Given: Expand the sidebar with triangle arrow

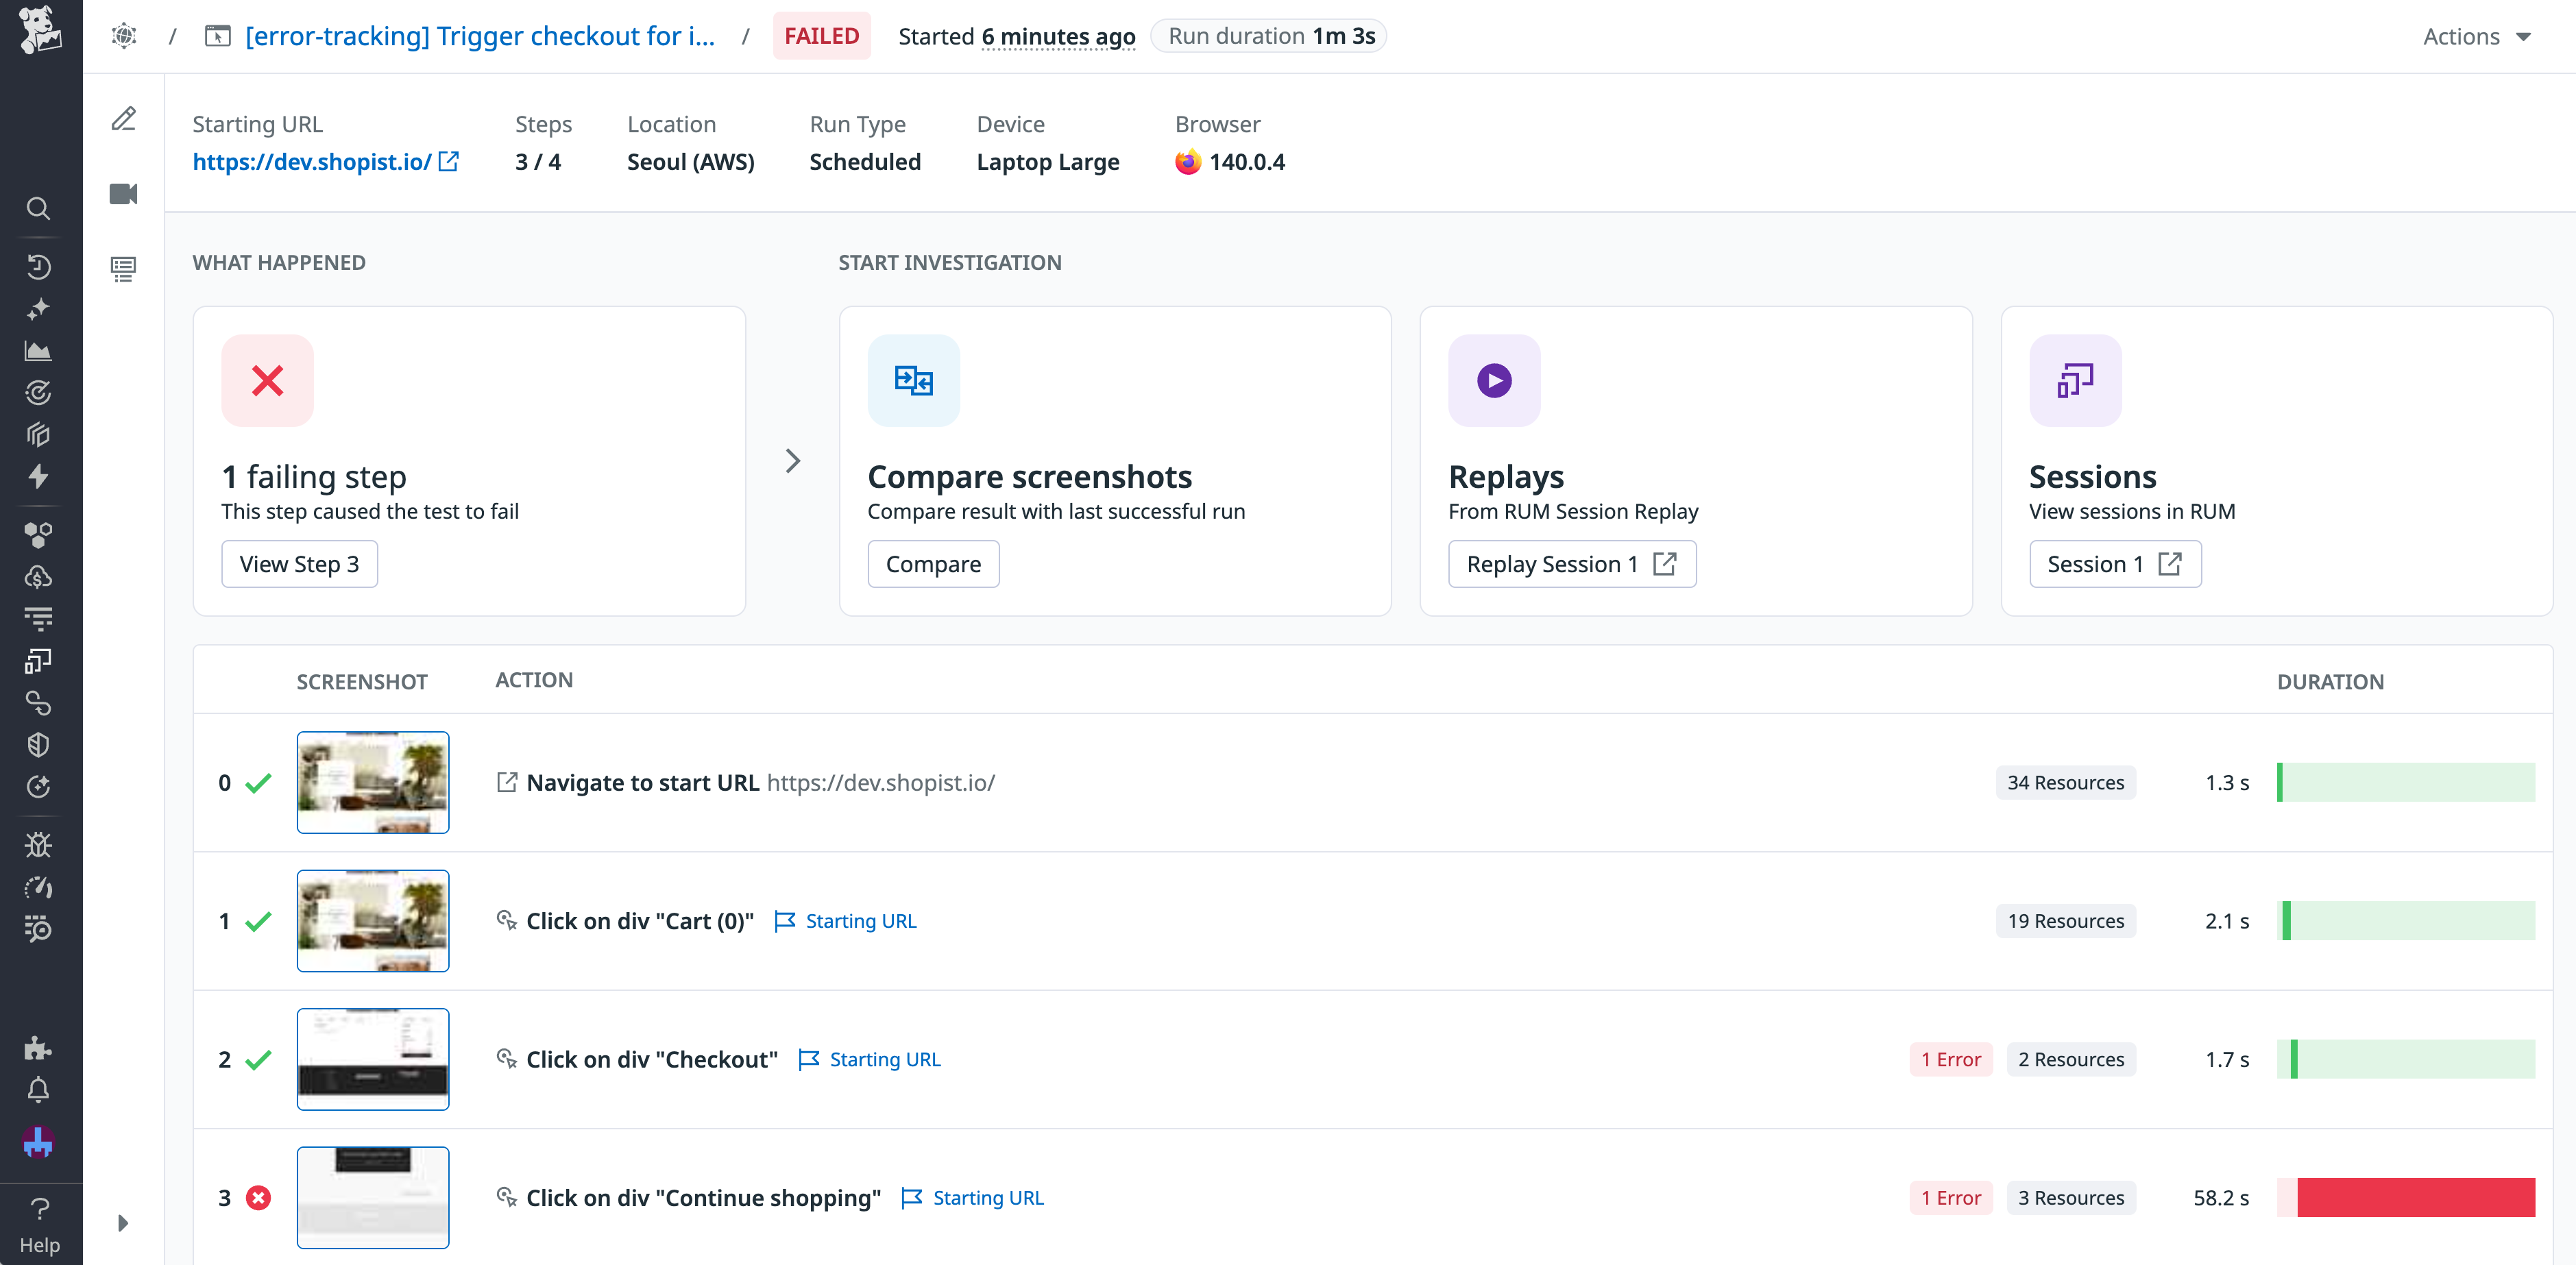Looking at the screenshot, I should [122, 1223].
